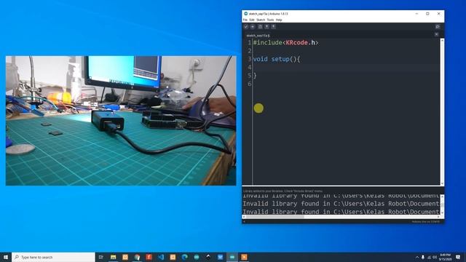466x262 pixels.
Task: Close the Arduino window
Action: point(438,14)
